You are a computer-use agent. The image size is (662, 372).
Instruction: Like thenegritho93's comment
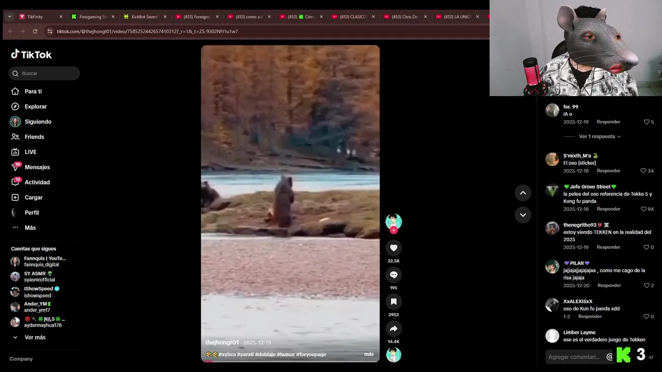[646, 247]
